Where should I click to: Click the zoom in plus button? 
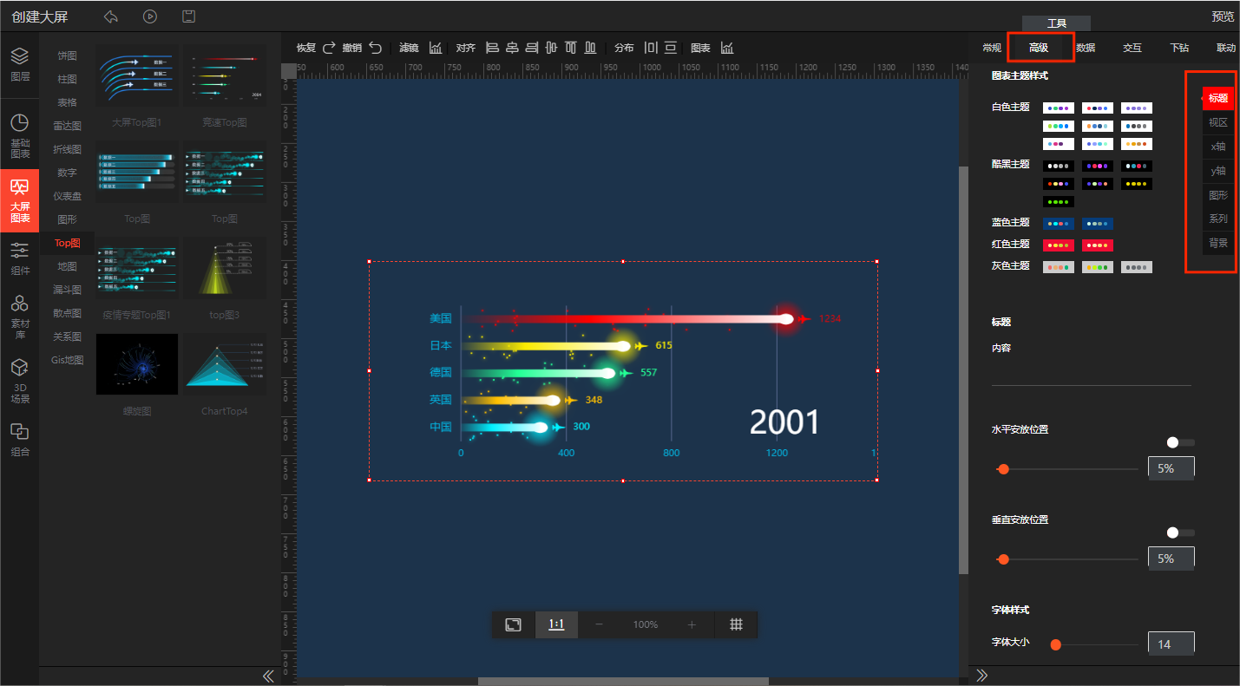tap(692, 624)
